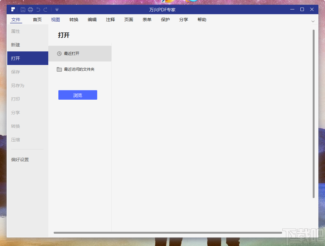Choose 另存为 from the sidebar

click(17, 85)
